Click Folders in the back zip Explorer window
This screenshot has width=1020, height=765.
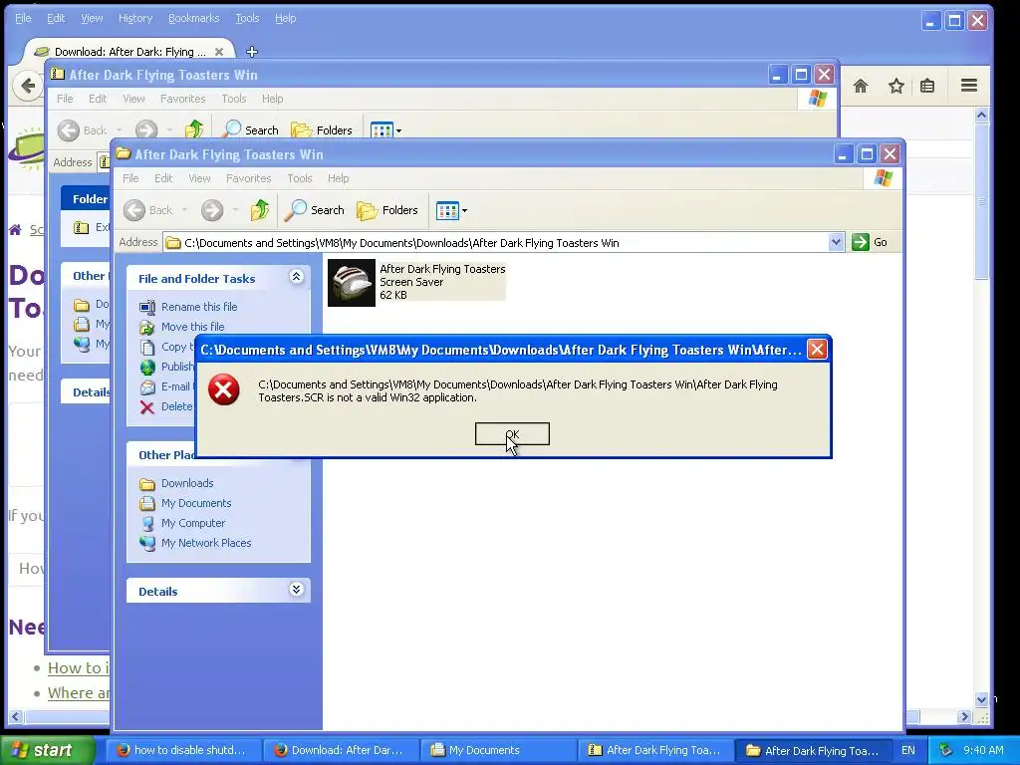[x=322, y=130]
